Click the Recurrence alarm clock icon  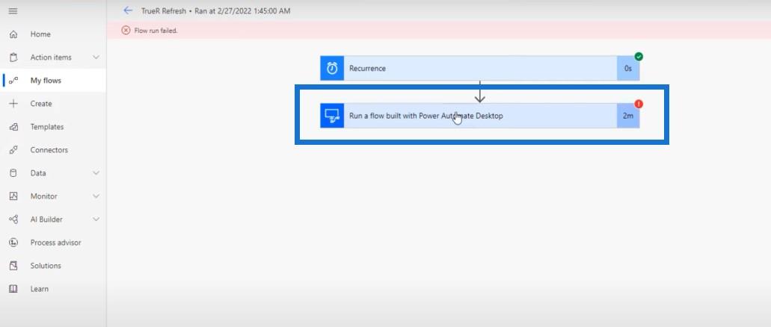[x=332, y=68]
